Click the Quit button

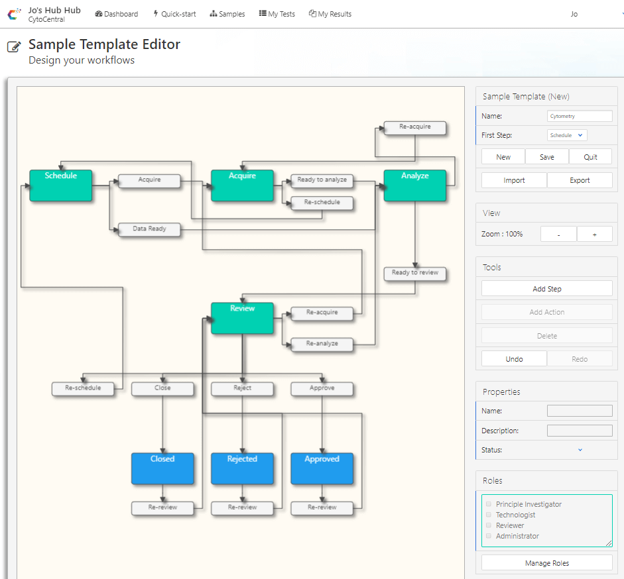[x=590, y=157]
